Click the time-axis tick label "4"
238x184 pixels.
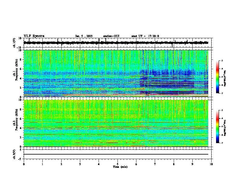click(99, 164)
